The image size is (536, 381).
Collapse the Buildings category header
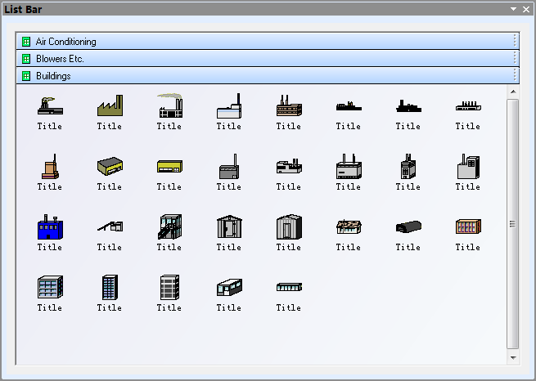[53, 76]
